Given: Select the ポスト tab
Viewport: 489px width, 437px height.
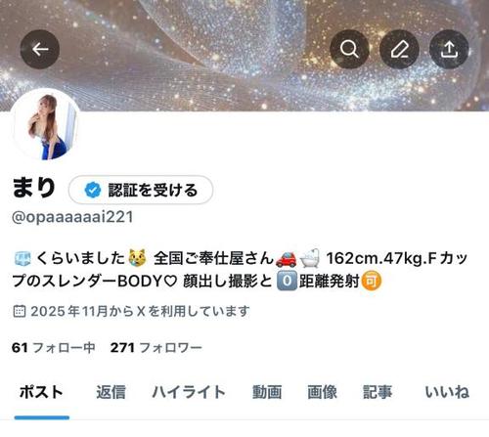Looking at the screenshot, I should click(41, 392).
